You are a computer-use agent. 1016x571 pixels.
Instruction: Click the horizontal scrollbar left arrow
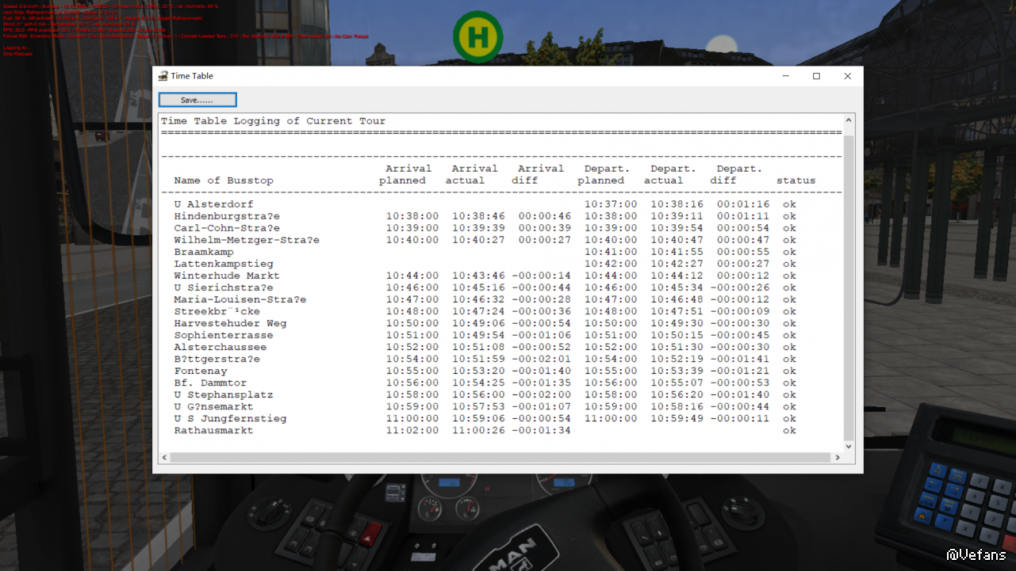point(165,458)
